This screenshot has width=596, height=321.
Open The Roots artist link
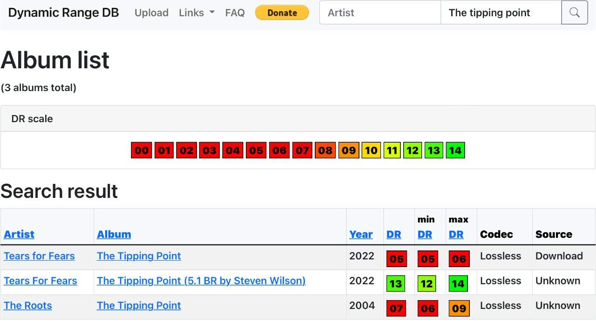click(x=28, y=305)
